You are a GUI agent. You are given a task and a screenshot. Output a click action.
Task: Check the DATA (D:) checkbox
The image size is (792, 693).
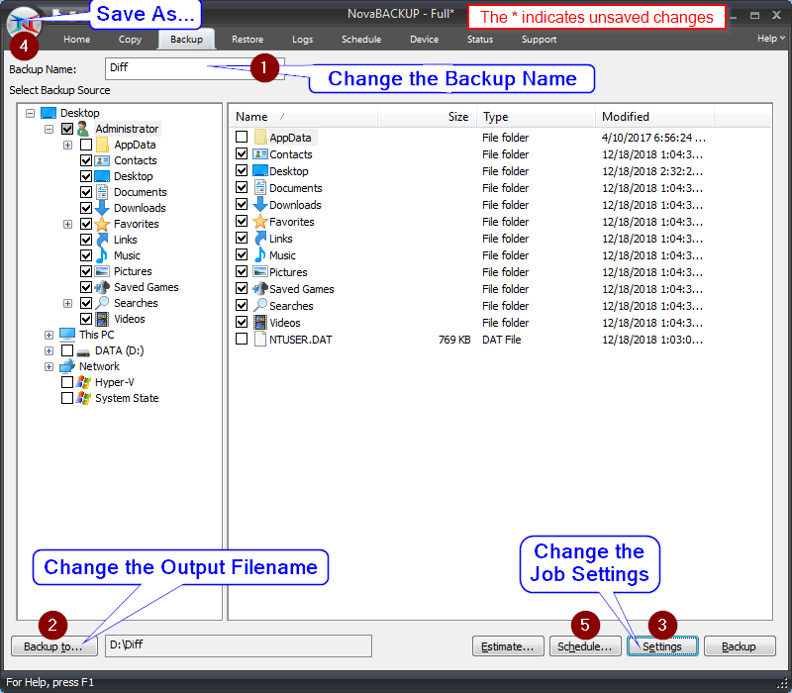(x=67, y=350)
